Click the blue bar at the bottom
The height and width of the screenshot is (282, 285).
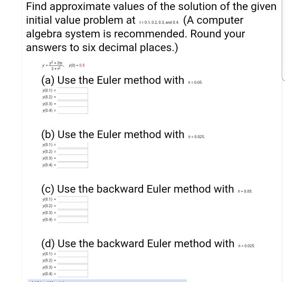107,281
